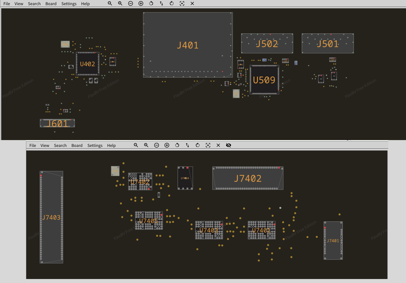Toggle the crossed-out eye visibility icon
Screen dimensions: 406x283
click(x=229, y=145)
